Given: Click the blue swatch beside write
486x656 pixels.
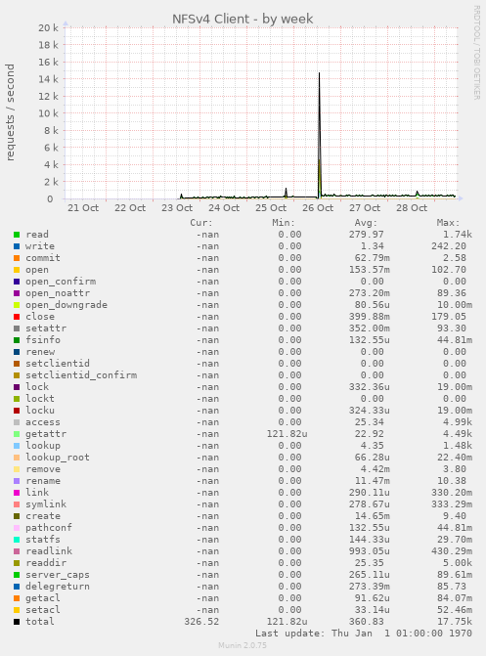Looking at the screenshot, I should [x=17, y=246].
